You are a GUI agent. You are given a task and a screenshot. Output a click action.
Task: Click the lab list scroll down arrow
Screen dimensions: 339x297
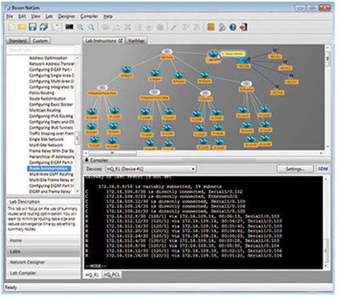tap(77, 191)
